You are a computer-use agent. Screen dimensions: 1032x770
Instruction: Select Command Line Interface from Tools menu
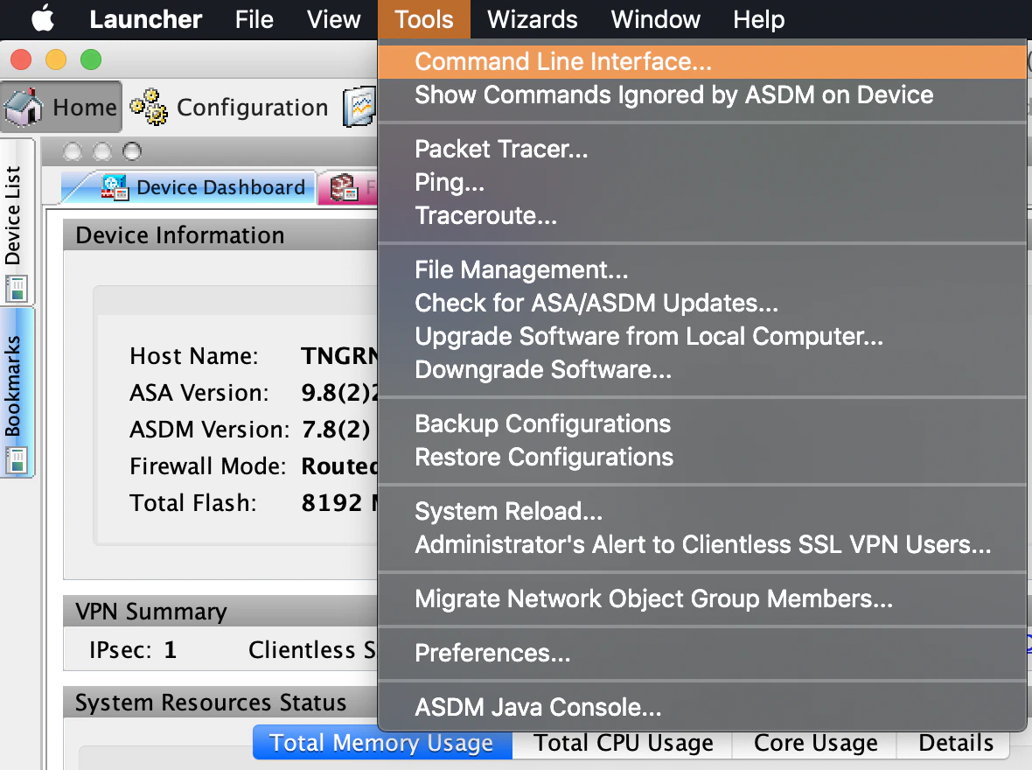[x=562, y=62]
